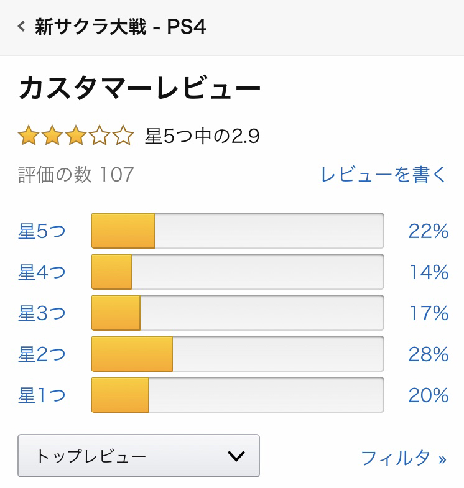Image resolution: width=464 pixels, height=488 pixels.
Task: Select the 星2つ rating label
Action: click(42, 354)
